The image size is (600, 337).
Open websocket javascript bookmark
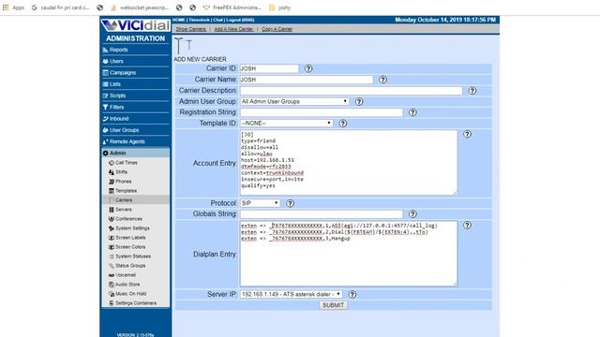(x=140, y=7)
